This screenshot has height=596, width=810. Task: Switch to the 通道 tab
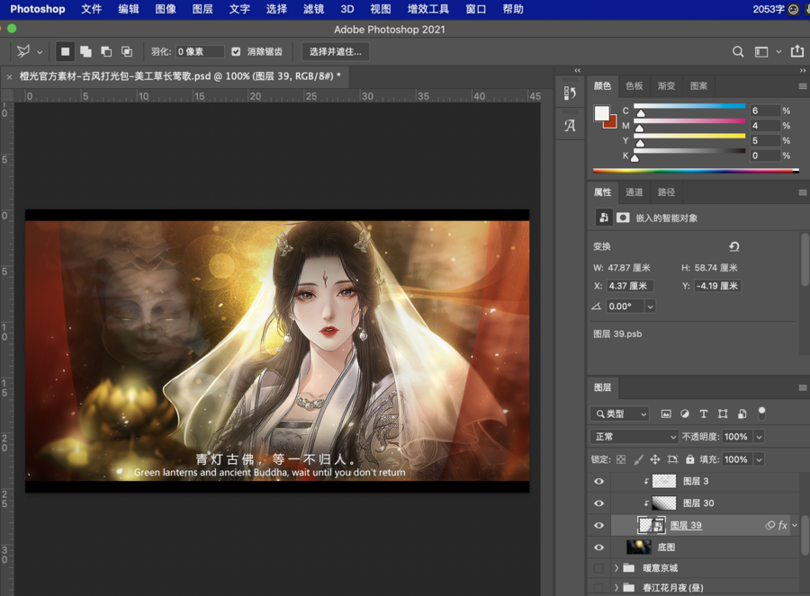[x=634, y=192]
